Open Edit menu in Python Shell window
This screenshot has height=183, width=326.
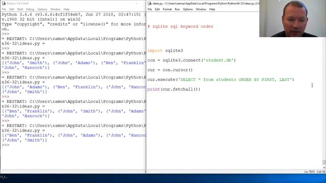pyautogui.click(x=11, y=9)
